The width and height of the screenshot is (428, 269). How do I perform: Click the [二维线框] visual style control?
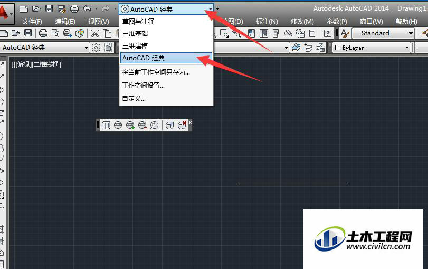pos(46,64)
